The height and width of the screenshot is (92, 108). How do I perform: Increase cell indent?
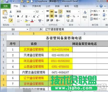pyautogui.click(x=51, y=20)
